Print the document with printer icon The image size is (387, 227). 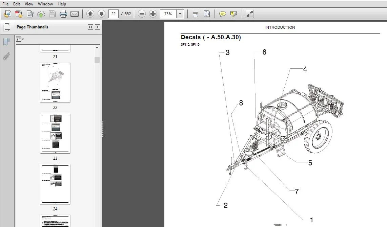click(x=63, y=14)
